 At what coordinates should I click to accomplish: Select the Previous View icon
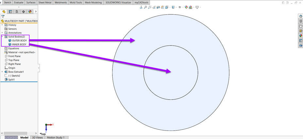click(x=154, y=7)
